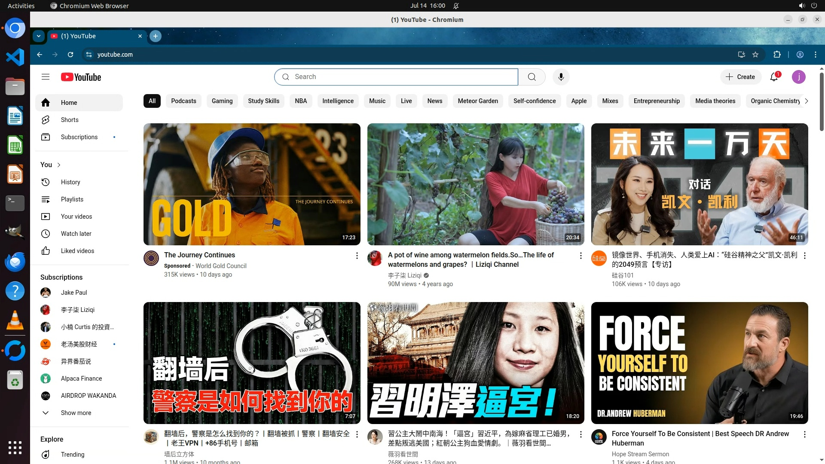Open World Gold Council channel link
Viewport: 825px width, 464px height.
tap(221, 266)
